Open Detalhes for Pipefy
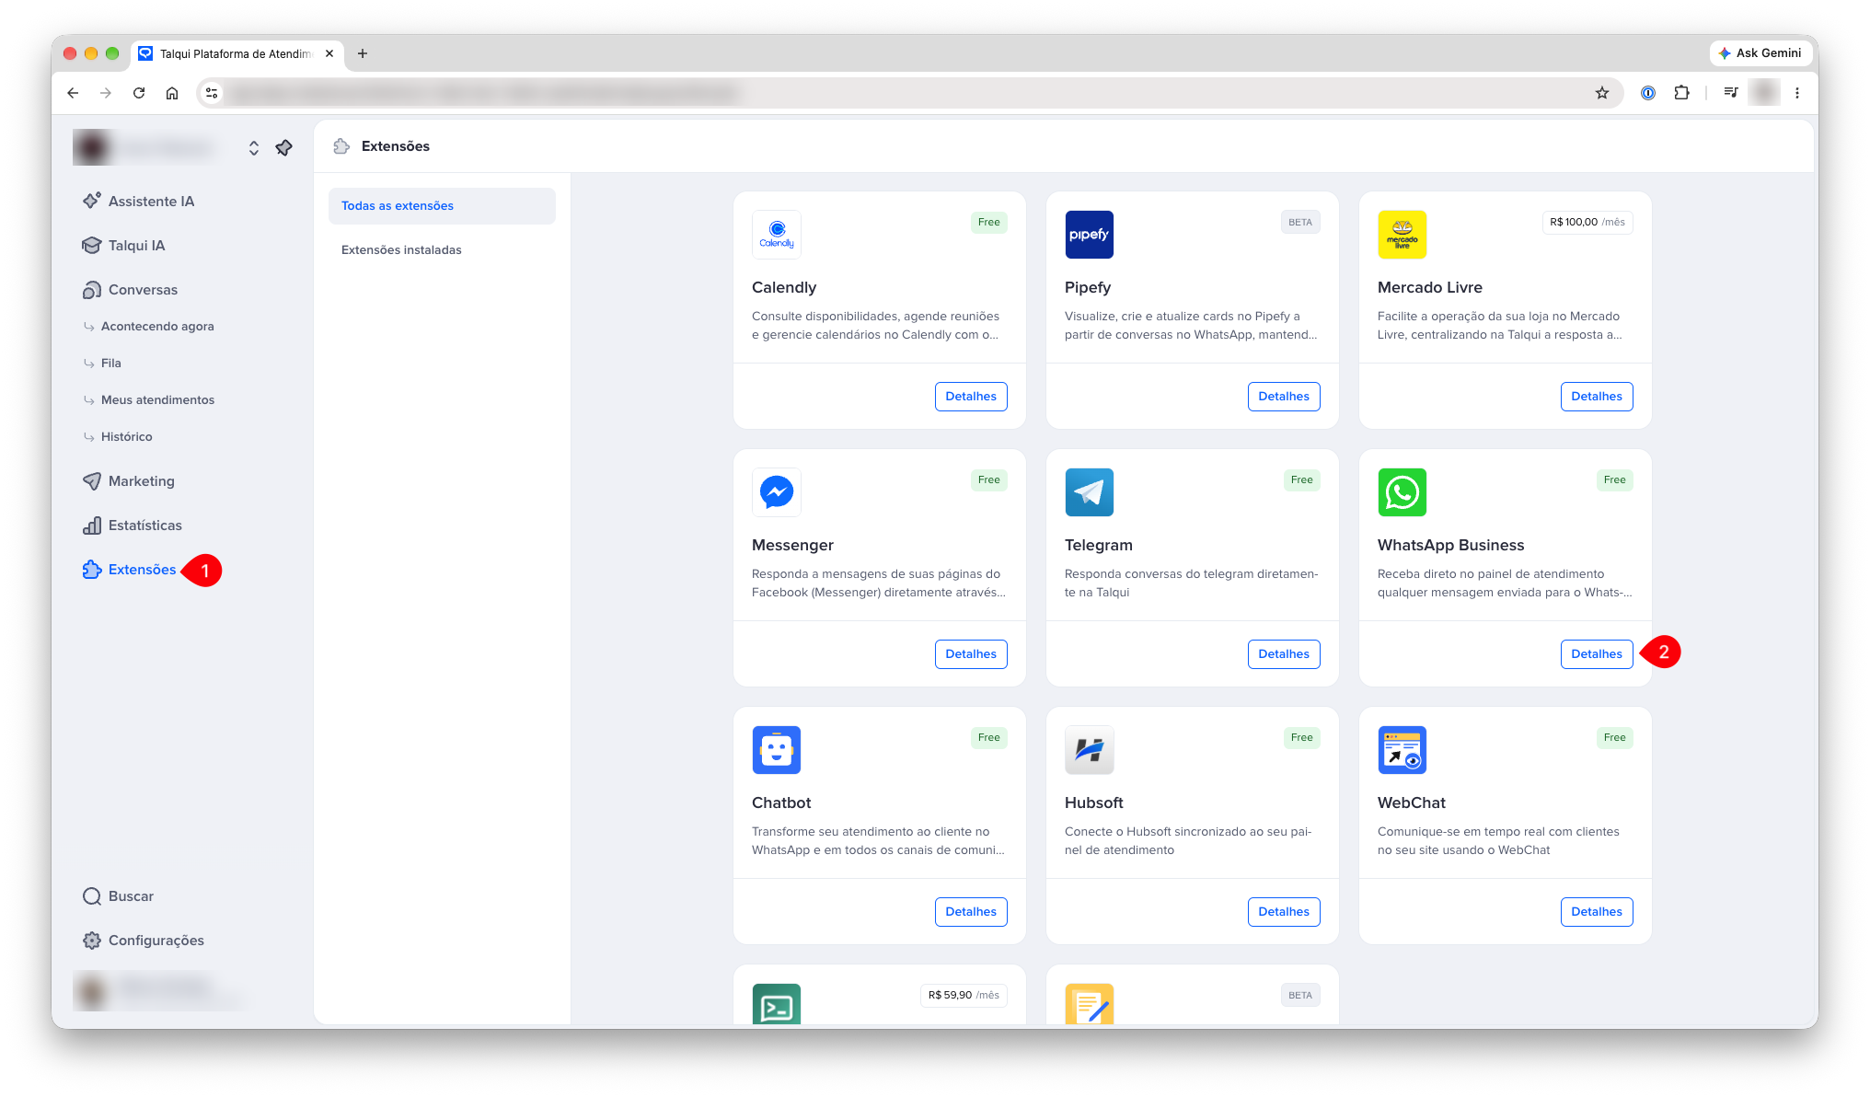 [1284, 396]
